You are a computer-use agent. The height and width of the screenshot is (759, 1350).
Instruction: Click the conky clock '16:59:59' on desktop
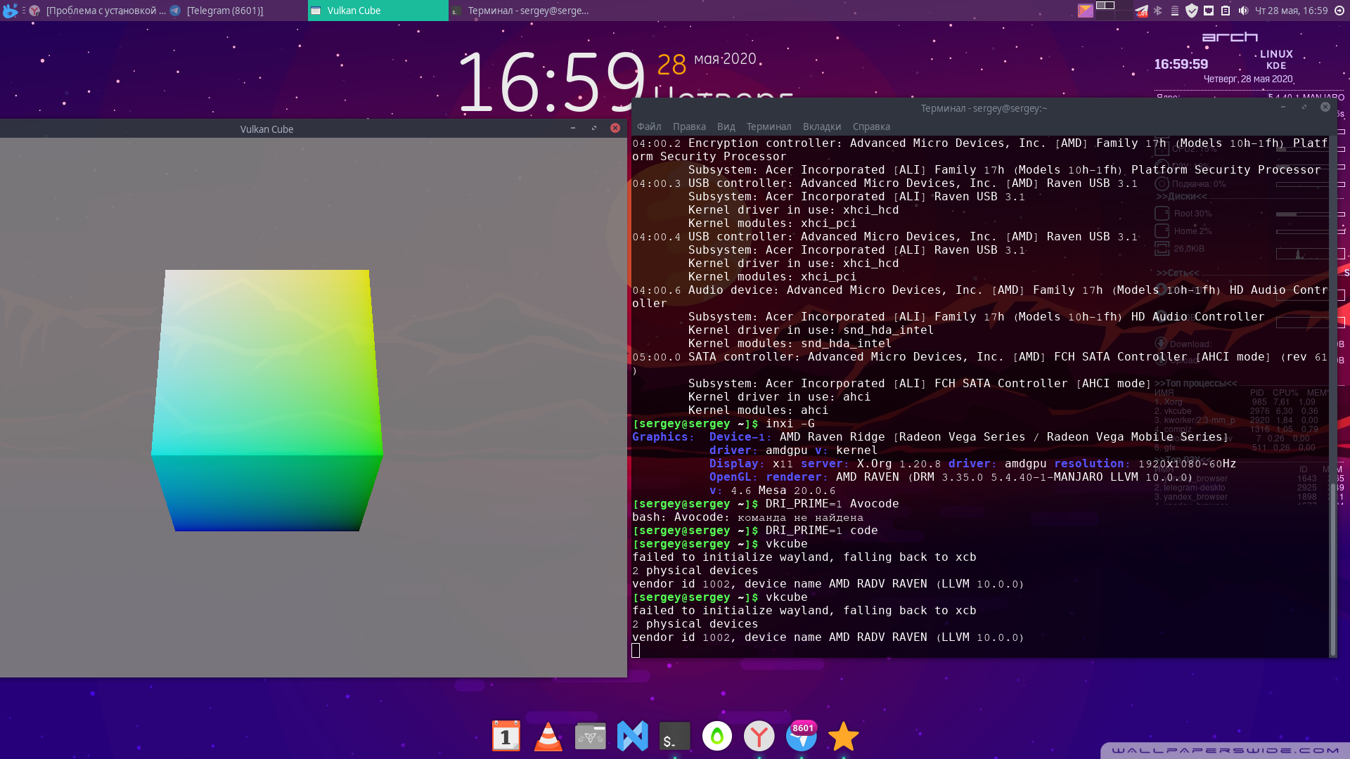(1181, 64)
